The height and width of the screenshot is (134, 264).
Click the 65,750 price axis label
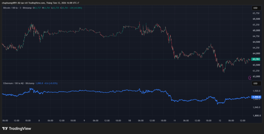click(x=256, y=13)
